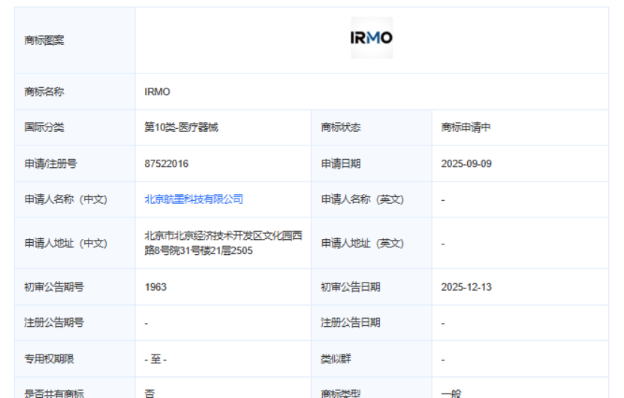Open applicant link 北京航墨科技有限公司

click(194, 199)
